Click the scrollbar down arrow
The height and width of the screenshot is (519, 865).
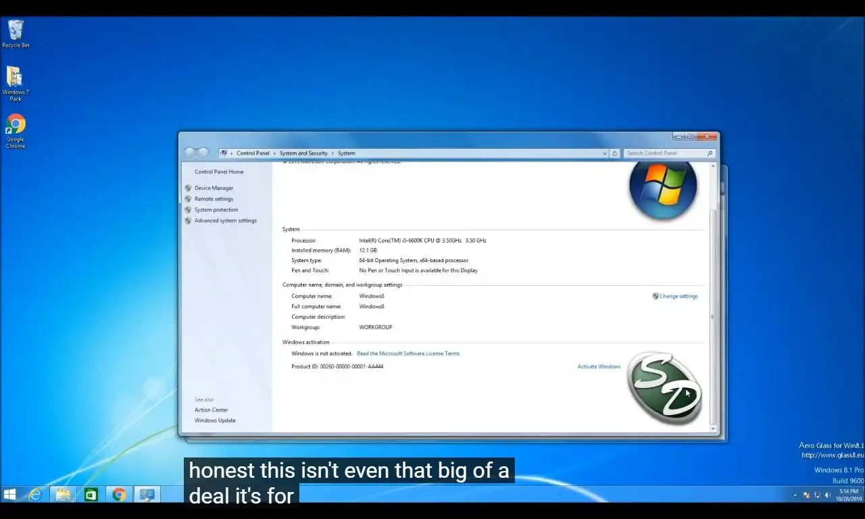[x=713, y=428]
